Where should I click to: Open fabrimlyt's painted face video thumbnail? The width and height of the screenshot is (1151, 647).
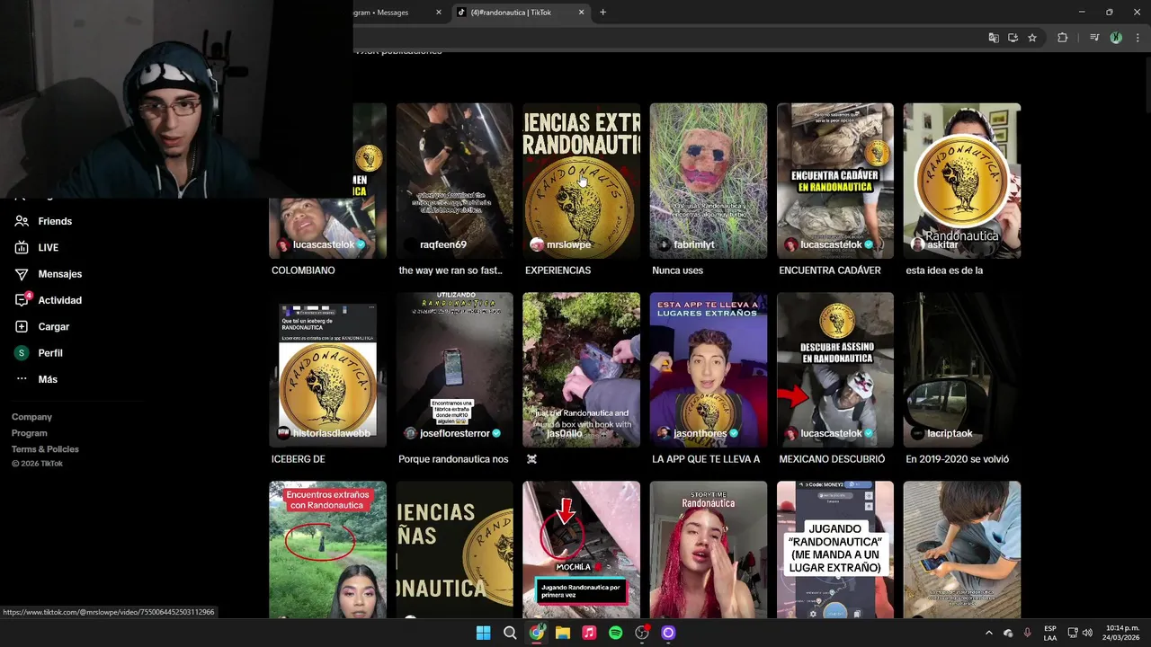tap(709, 181)
